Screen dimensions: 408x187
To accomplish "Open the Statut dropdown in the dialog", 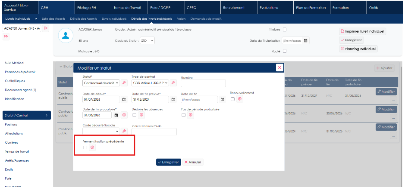I will tap(101, 83).
